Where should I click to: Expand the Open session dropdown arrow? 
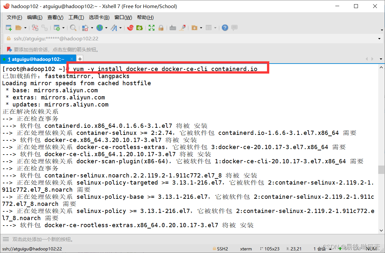[25, 28]
